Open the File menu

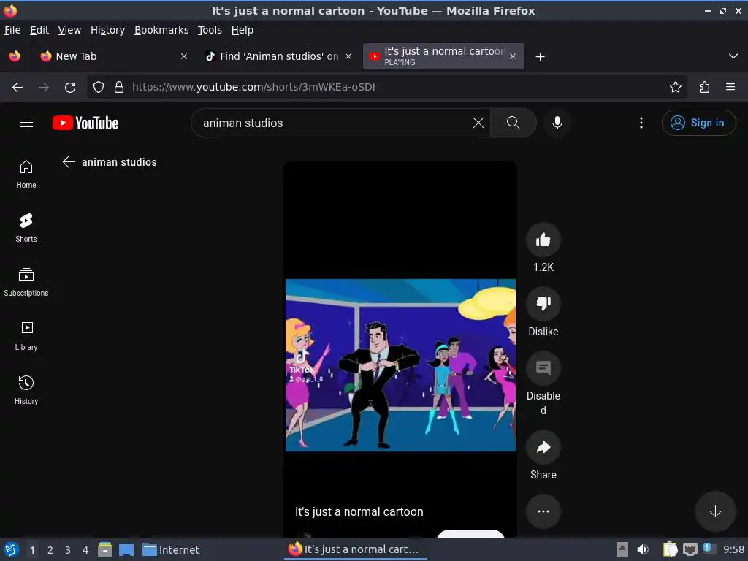tap(12, 30)
